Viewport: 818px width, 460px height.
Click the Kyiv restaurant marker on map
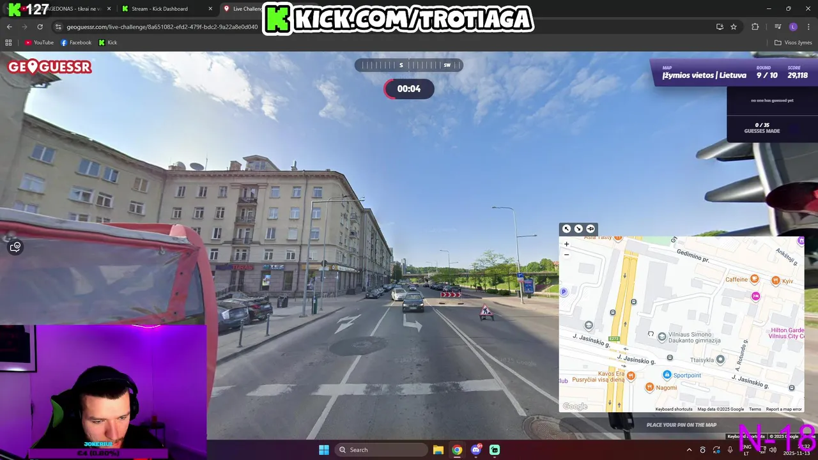point(775,281)
